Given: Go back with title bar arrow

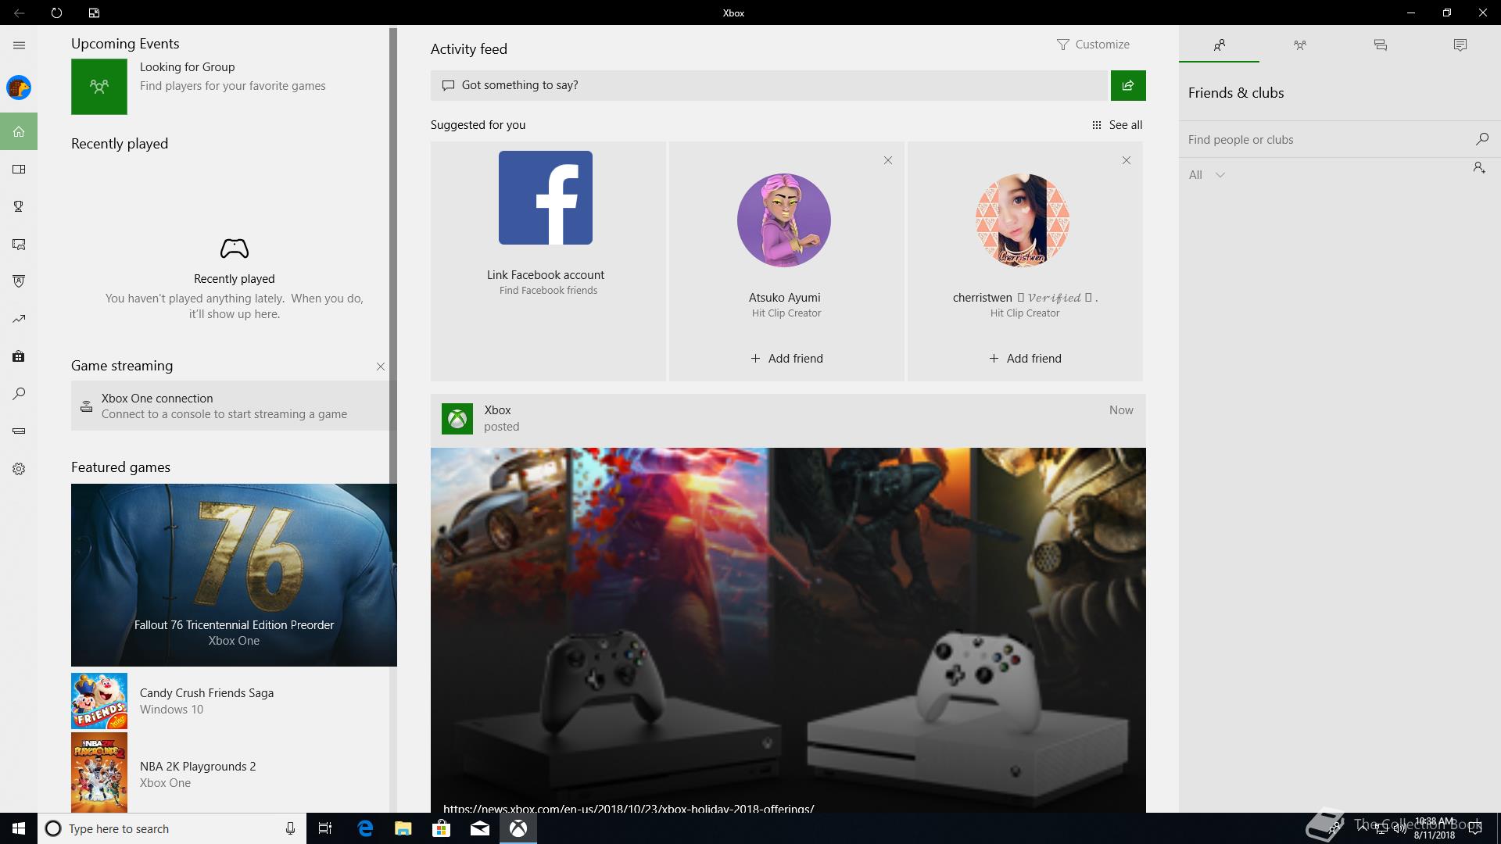Looking at the screenshot, I should tap(19, 13).
